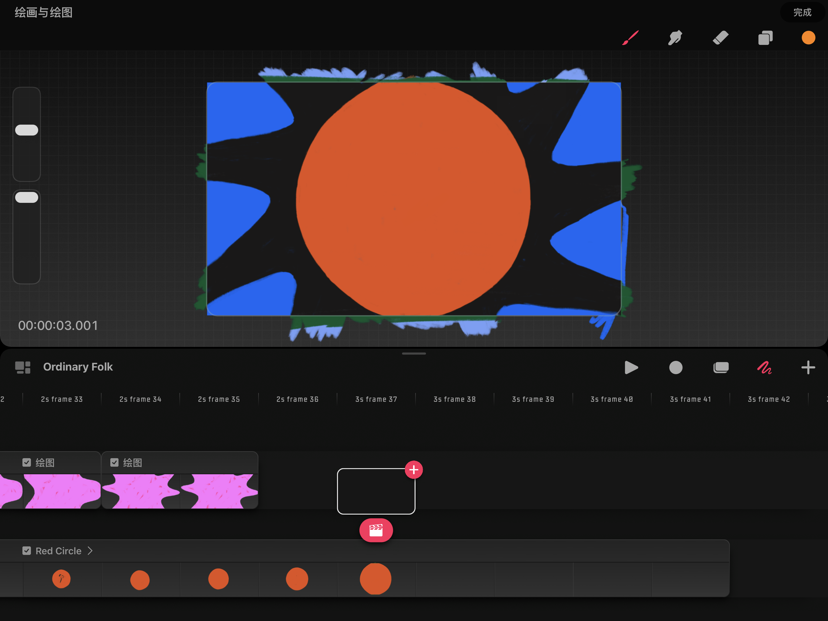The image size is (828, 621).
Task: Click the red clapperboard button
Action: coord(376,530)
